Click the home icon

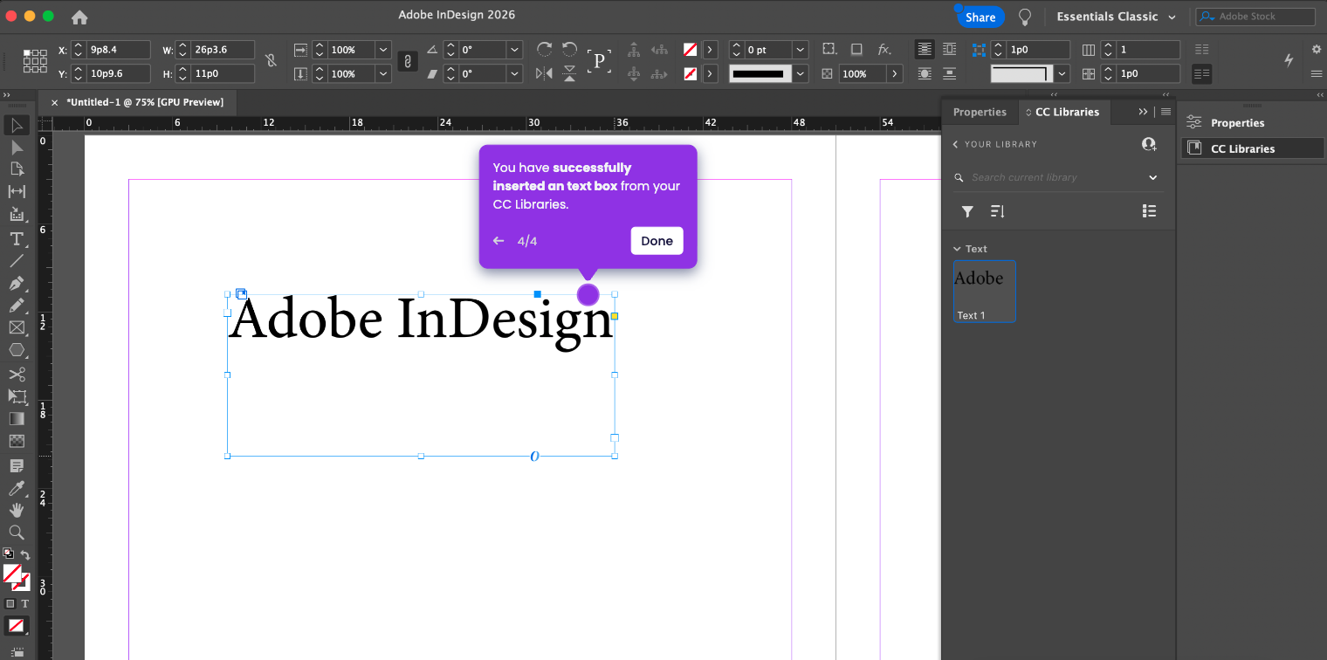point(79,17)
